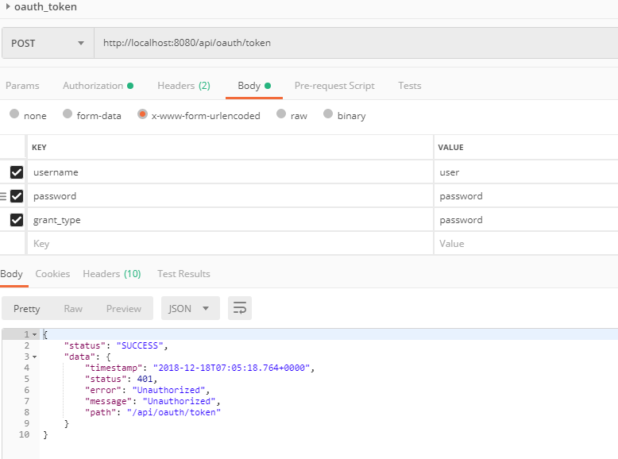Open the JSON format dropdown
The image size is (618, 459).
[191, 308]
